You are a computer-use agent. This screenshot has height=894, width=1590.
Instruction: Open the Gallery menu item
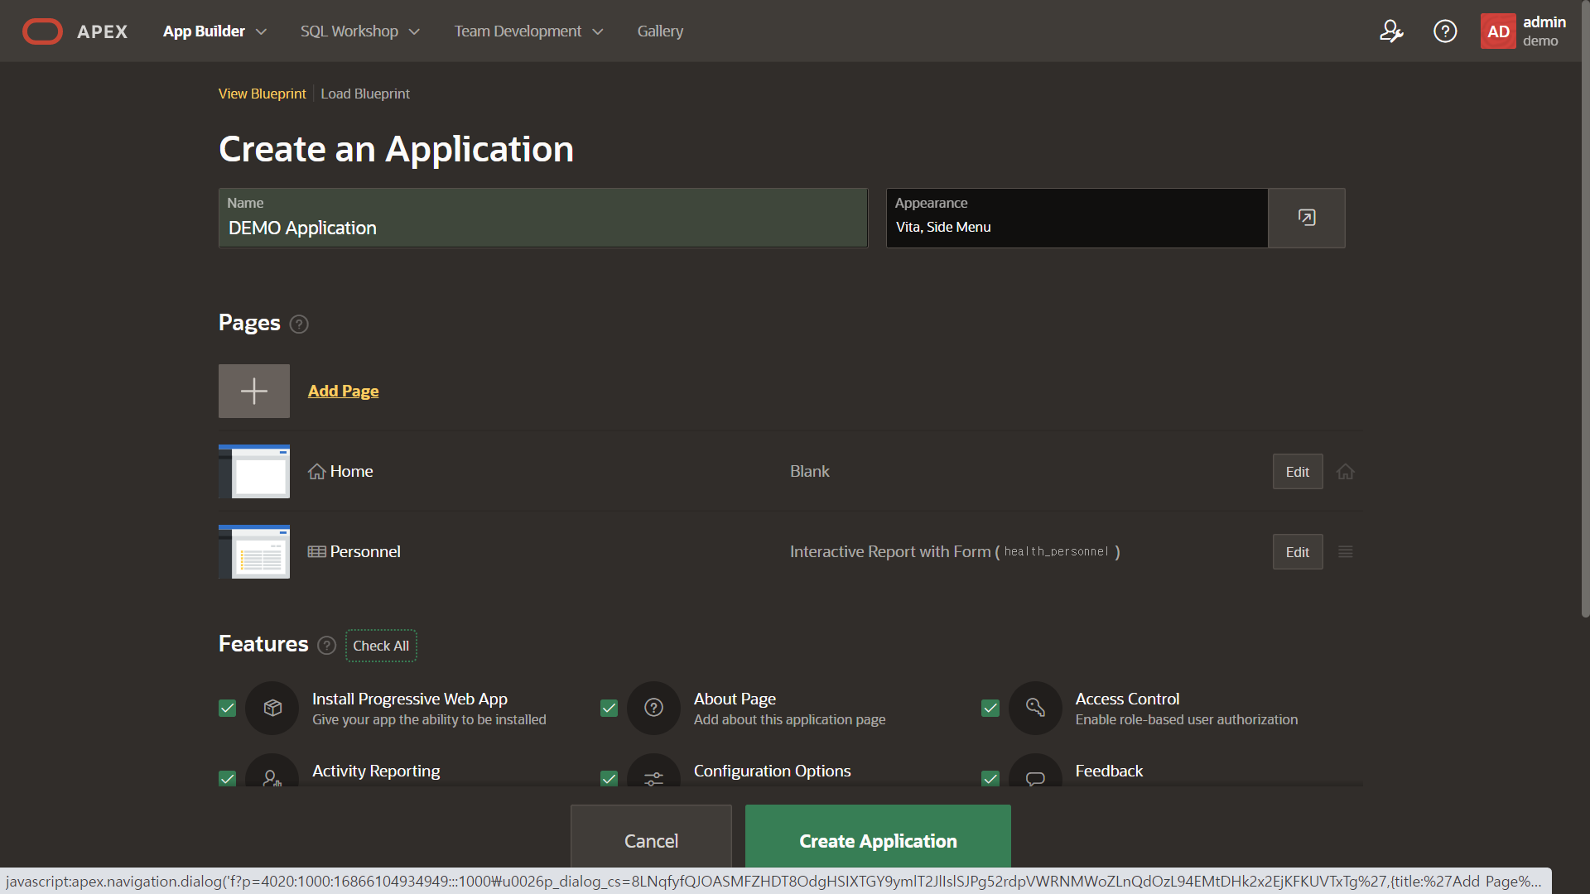pyautogui.click(x=660, y=31)
